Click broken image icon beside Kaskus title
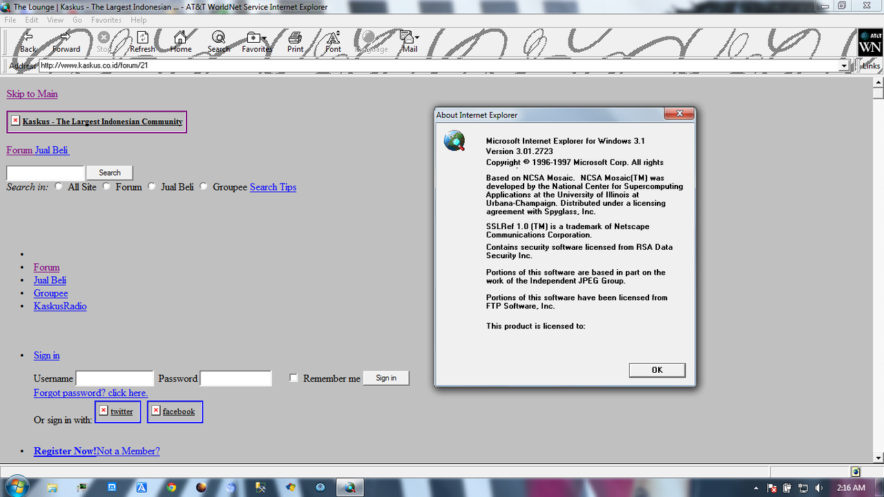The width and height of the screenshot is (884, 497). 15,120
